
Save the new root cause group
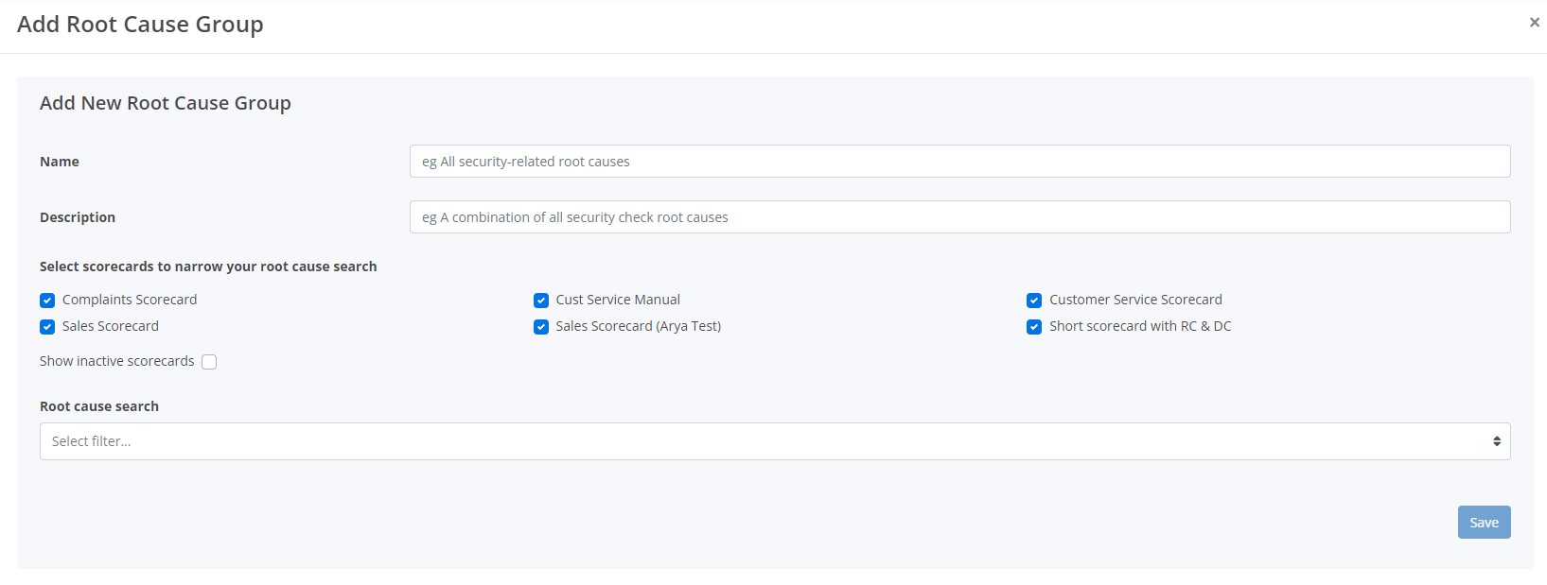[1484, 523]
